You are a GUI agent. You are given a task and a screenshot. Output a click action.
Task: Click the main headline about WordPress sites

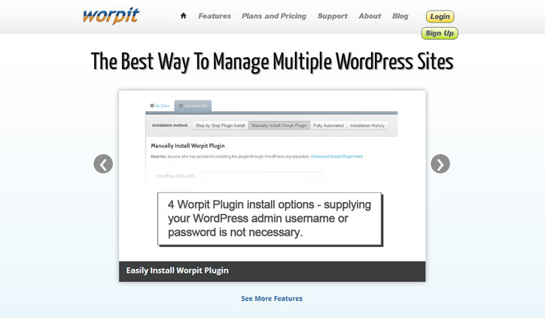(272, 62)
